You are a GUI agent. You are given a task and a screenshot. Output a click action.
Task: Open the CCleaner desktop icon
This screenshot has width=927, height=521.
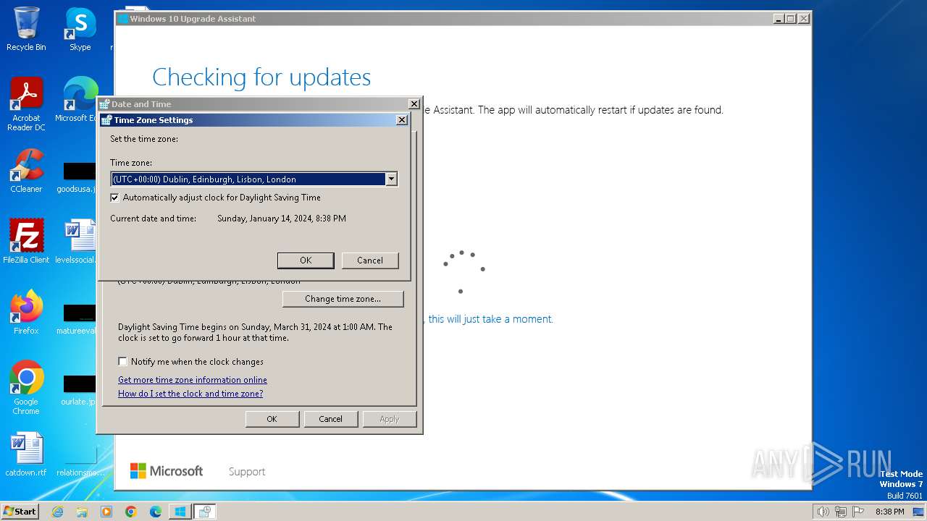(26, 171)
